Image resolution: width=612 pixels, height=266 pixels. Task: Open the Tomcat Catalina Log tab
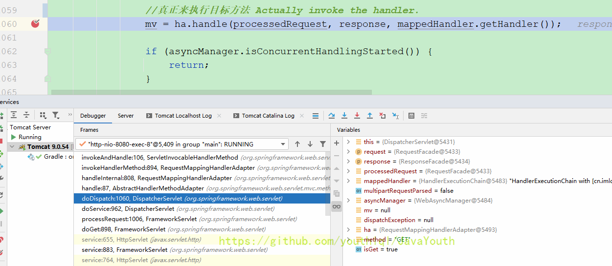(268, 116)
